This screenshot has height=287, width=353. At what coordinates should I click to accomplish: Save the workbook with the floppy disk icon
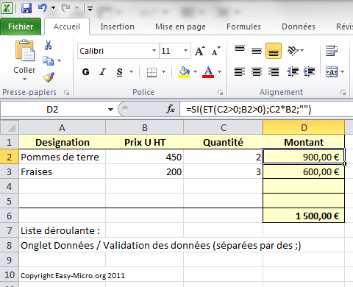coord(26,8)
